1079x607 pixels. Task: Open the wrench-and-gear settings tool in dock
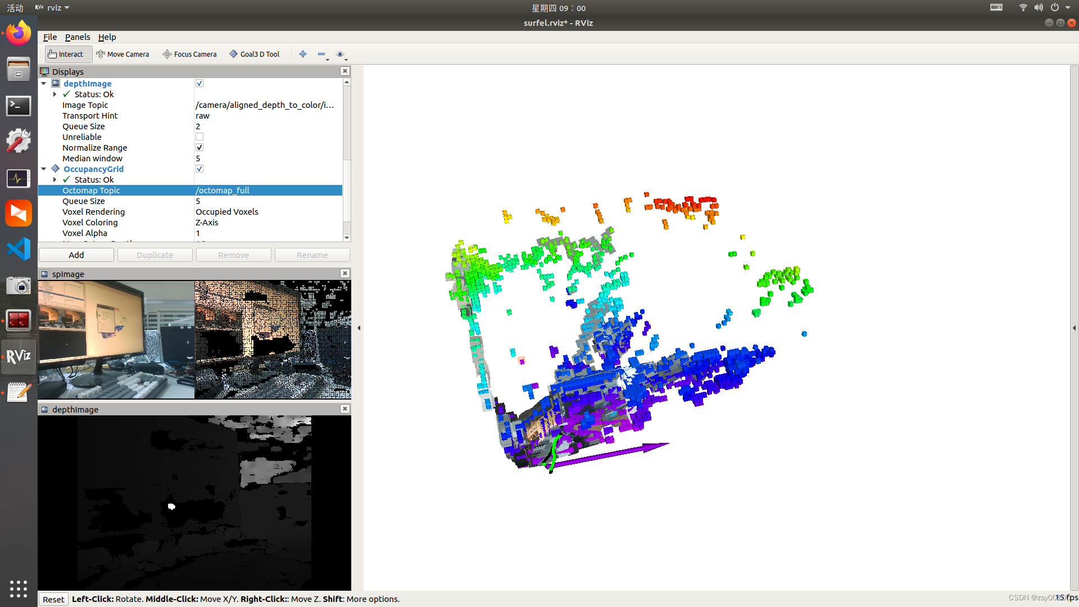(19, 141)
